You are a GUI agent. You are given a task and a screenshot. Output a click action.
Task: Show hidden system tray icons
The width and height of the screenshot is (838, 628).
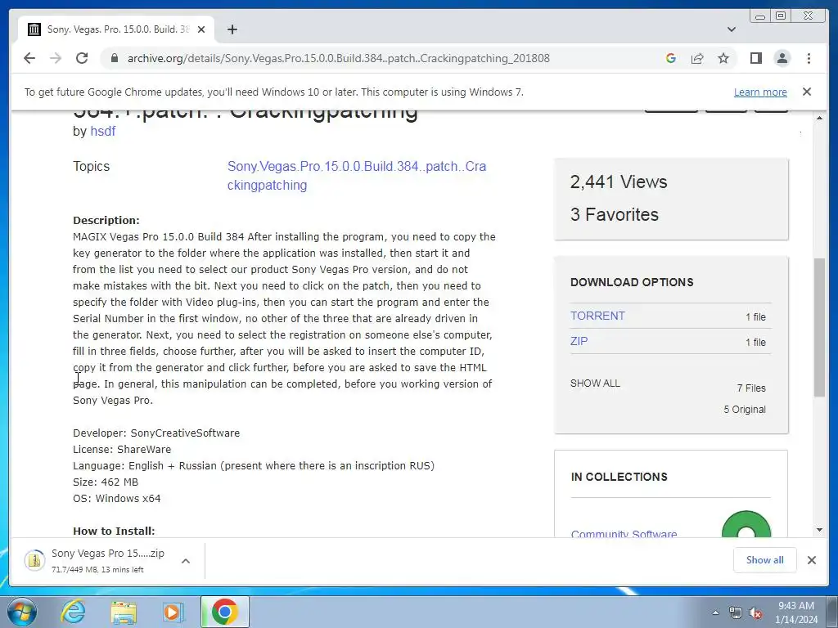715,612
